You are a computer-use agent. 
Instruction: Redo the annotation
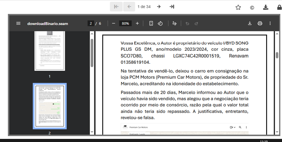[196, 23]
